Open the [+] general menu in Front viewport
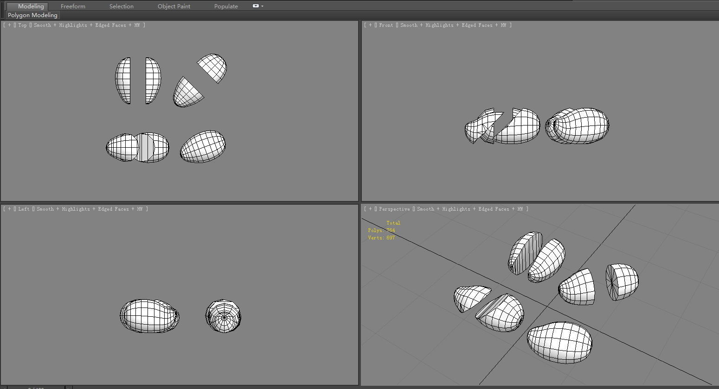 click(x=370, y=25)
